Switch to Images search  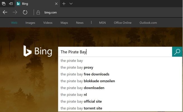point(30,23)
